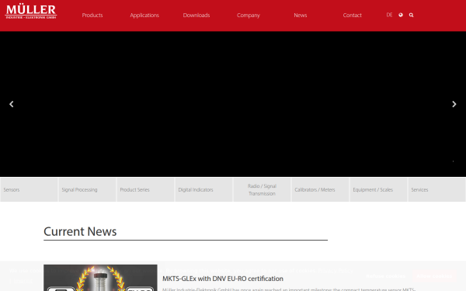Screen dimensions: 466x291
Task: Select the Calibrators / Meters category
Action: [x=320, y=190]
